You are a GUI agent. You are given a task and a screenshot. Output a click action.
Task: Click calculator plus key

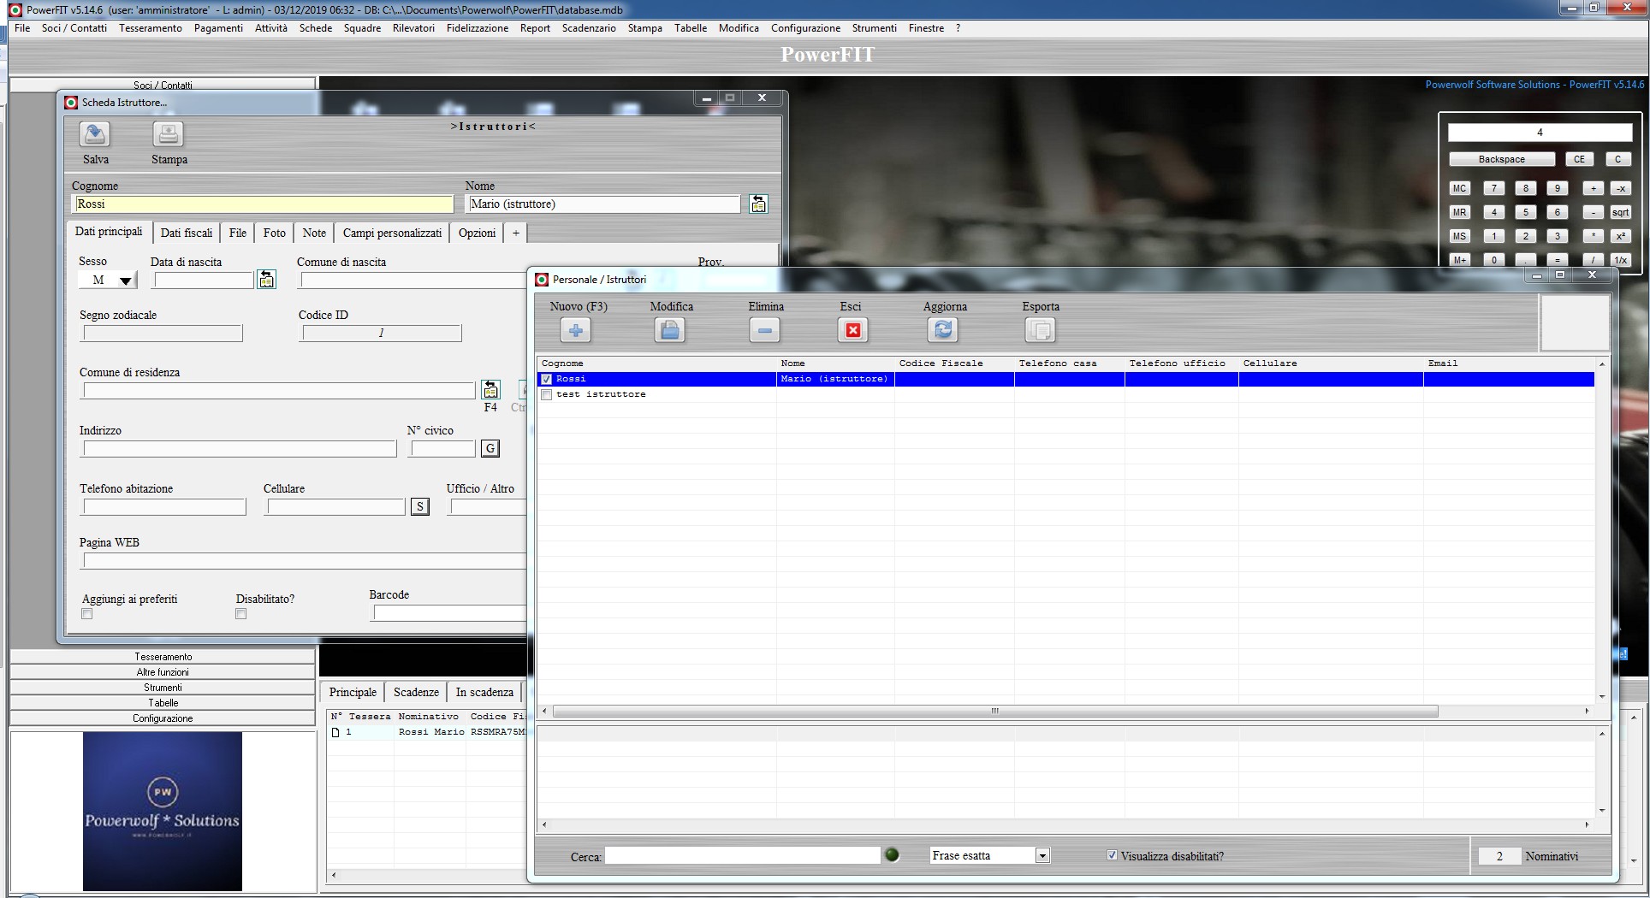point(1594,188)
